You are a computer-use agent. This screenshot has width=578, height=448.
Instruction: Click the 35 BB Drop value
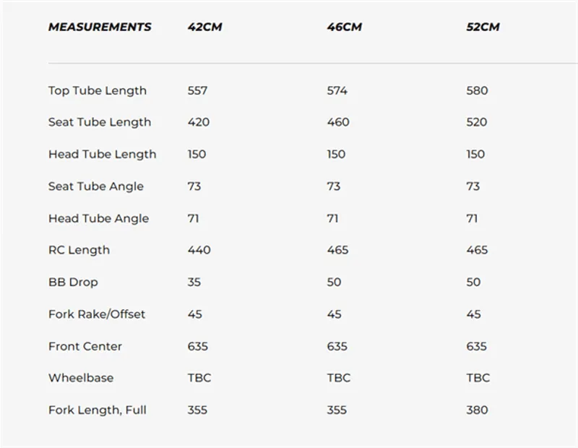[x=194, y=282]
